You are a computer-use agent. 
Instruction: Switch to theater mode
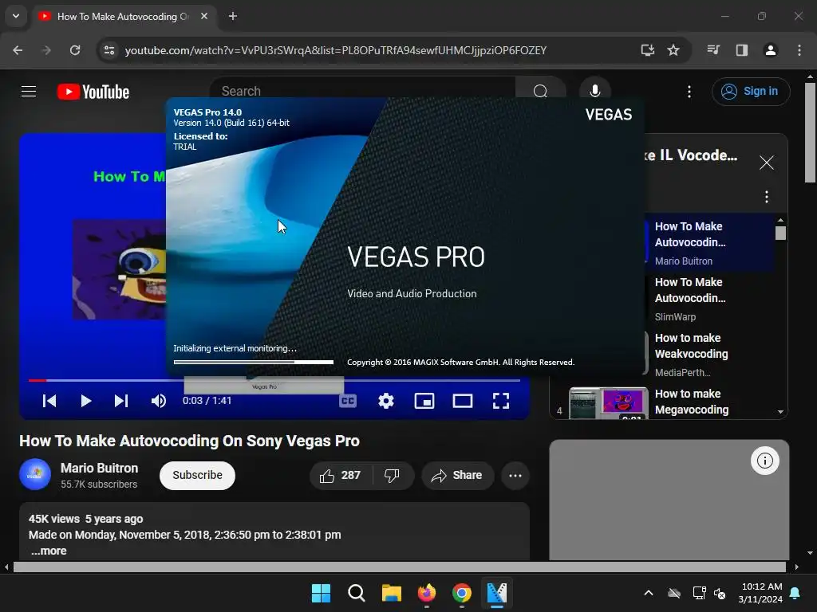(x=462, y=401)
